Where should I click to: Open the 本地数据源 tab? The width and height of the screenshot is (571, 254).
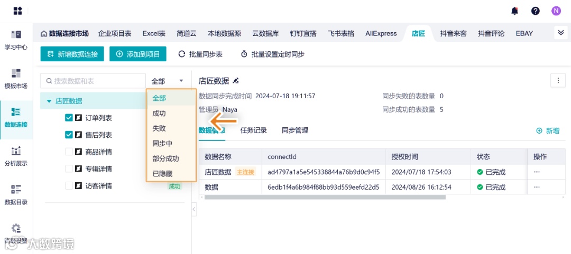[x=224, y=33]
